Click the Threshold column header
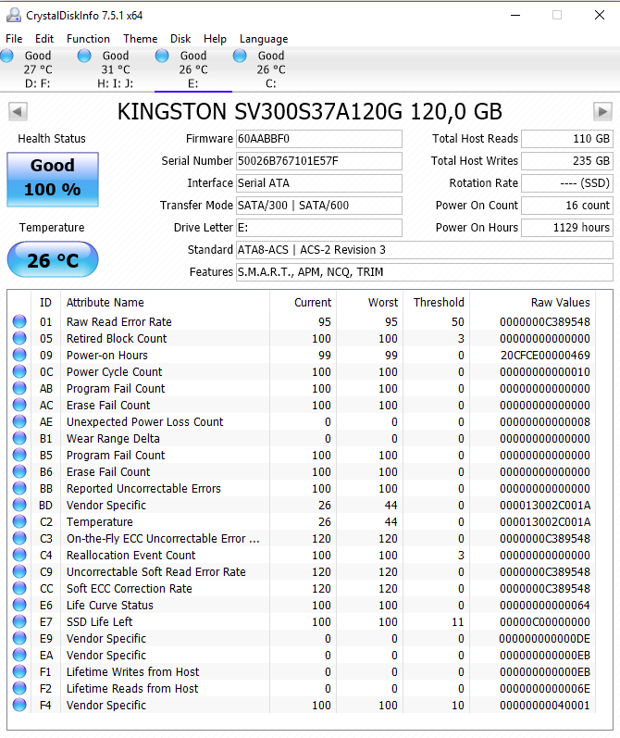This screenshot has height=738, width=620. [437, 302]
